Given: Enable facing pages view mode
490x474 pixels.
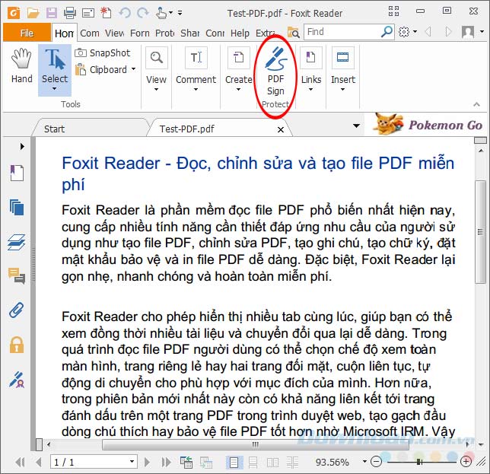Looking at the screenshot, I should pos(272,462).
